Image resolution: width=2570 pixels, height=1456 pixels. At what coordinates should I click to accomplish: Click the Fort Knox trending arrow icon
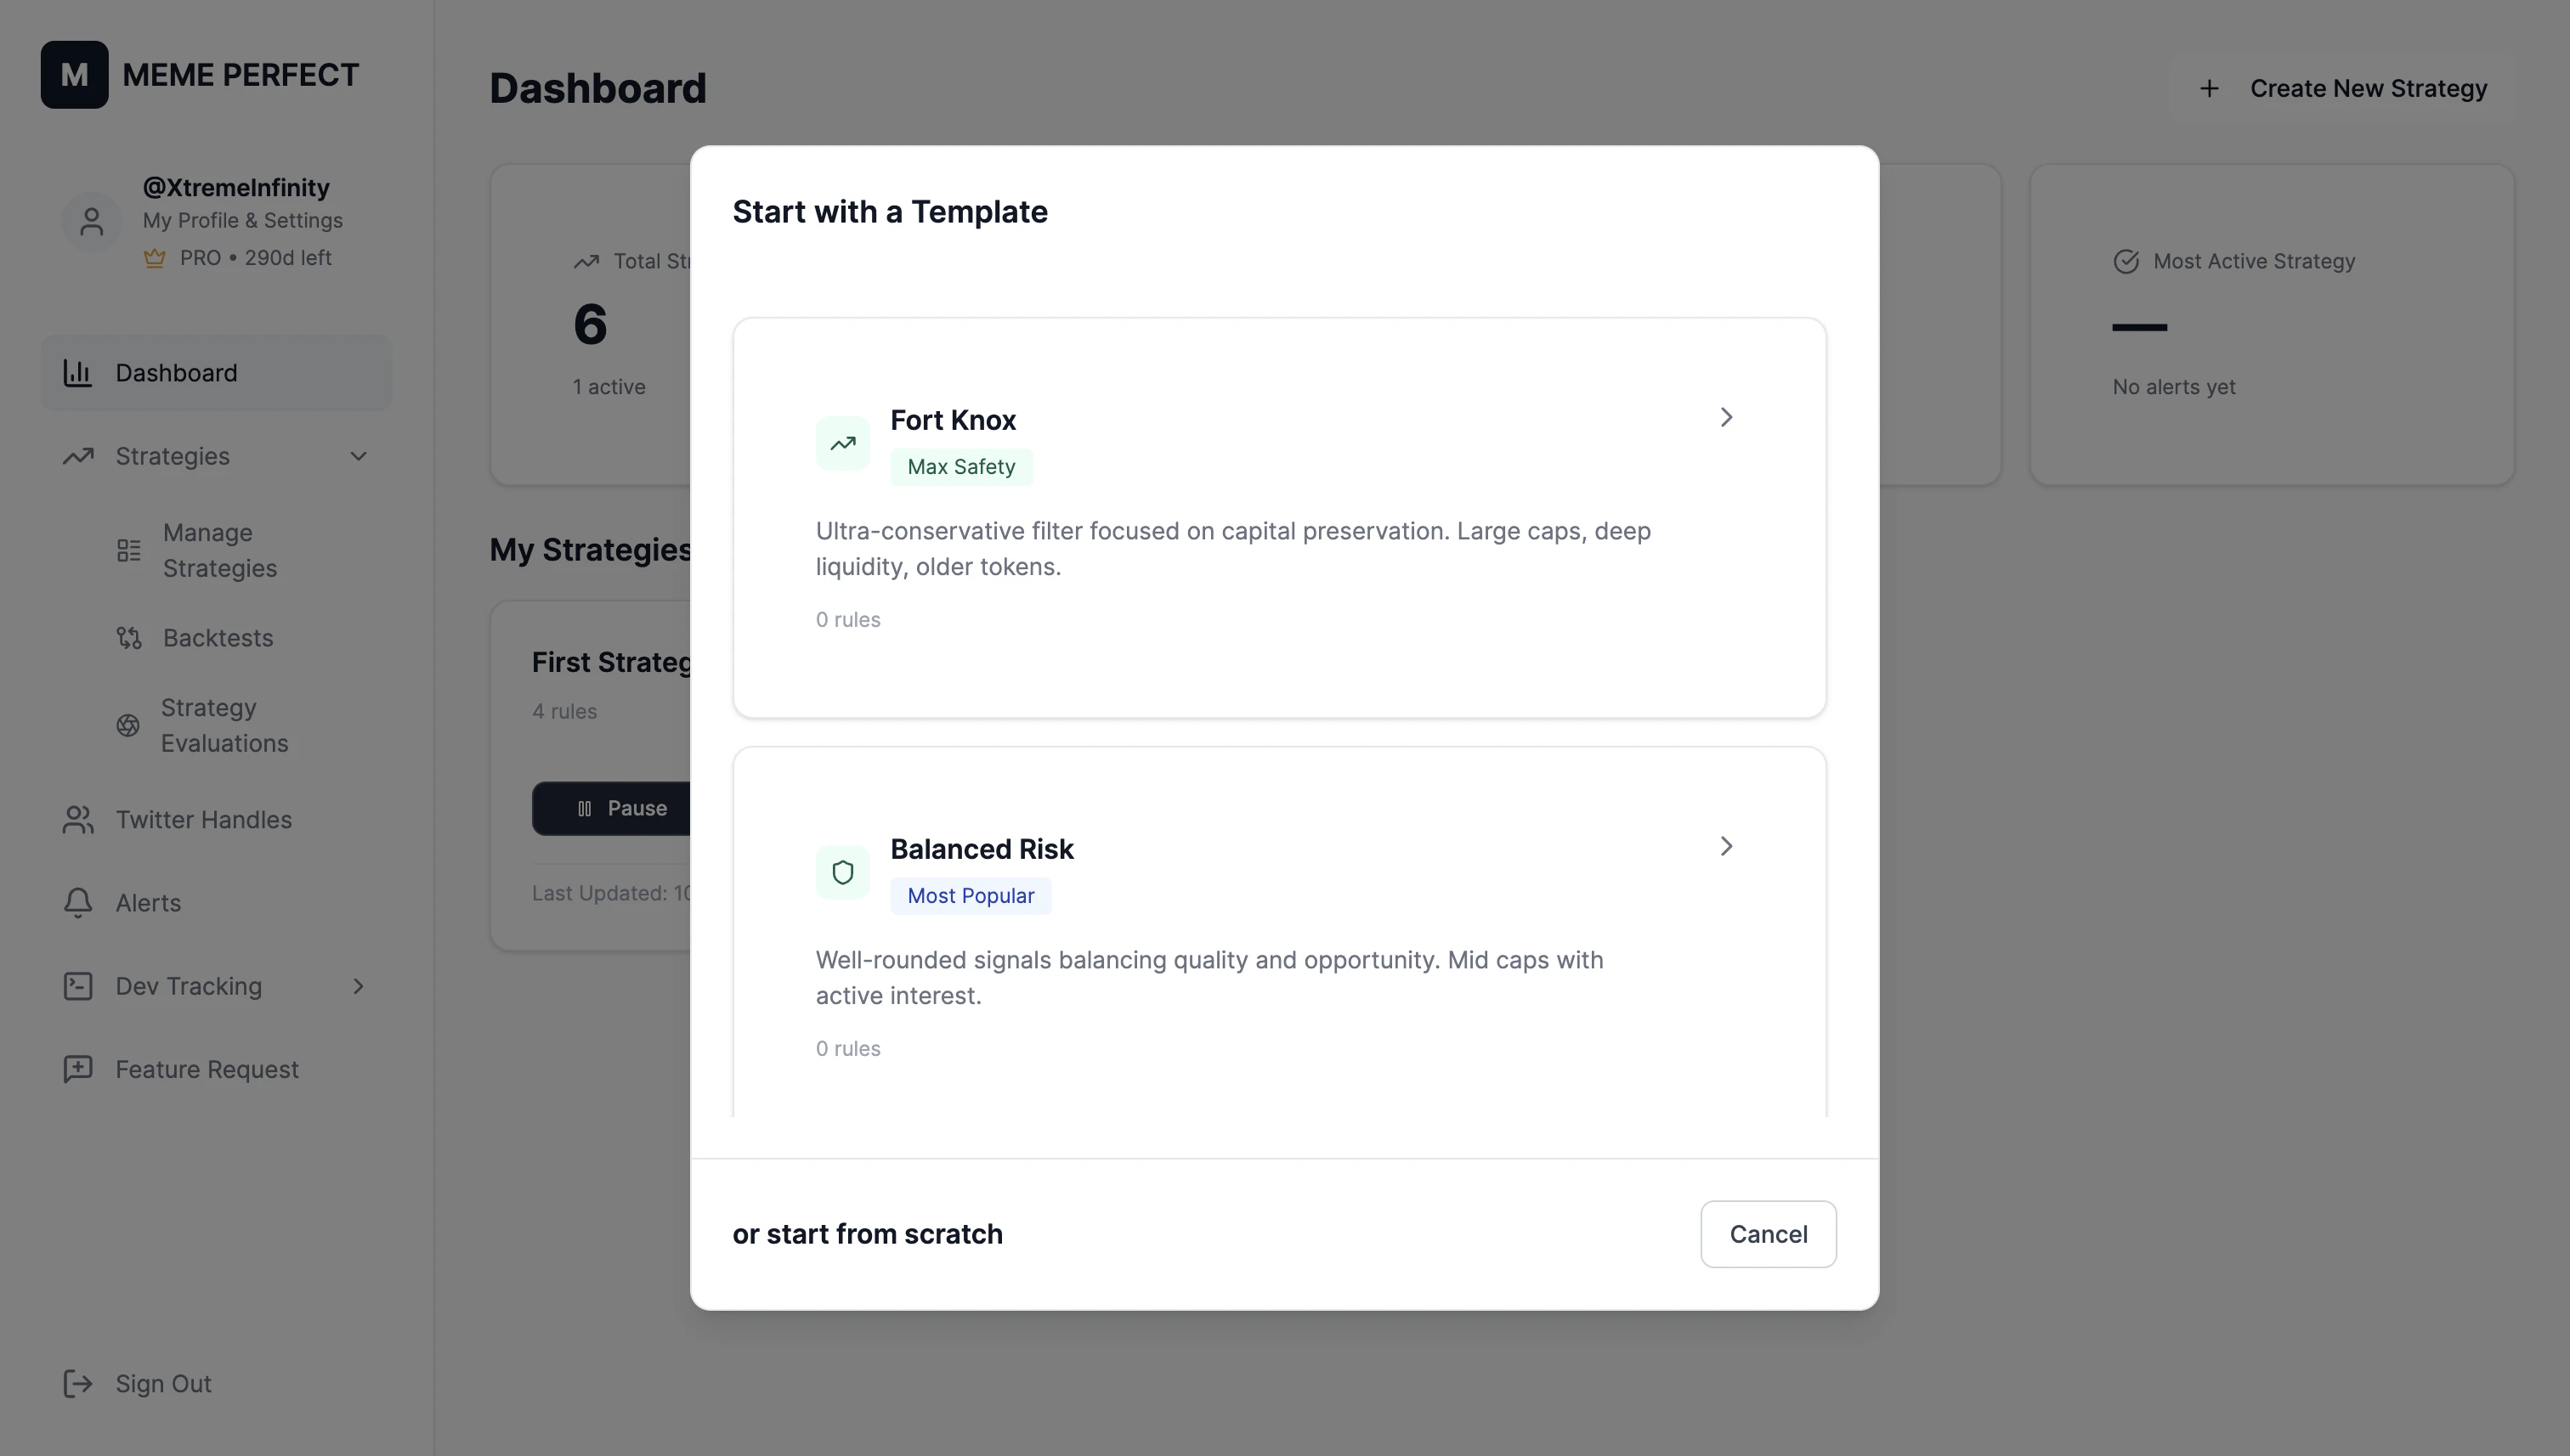[x=842, y=443]
